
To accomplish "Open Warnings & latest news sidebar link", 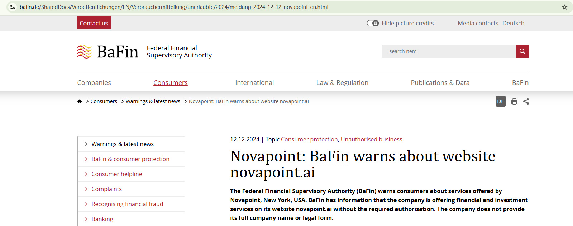I will [x=123, y=144].
